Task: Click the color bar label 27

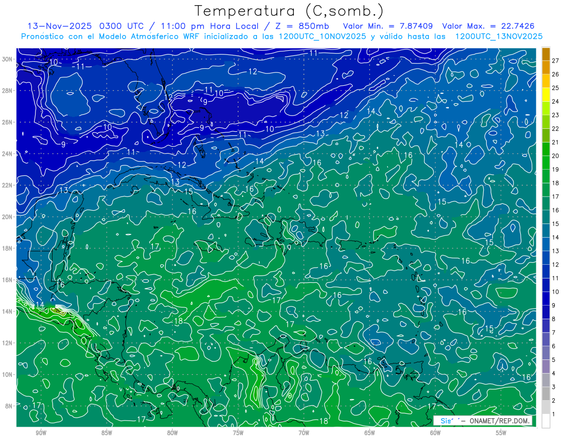Action: [x=556, y=60]
